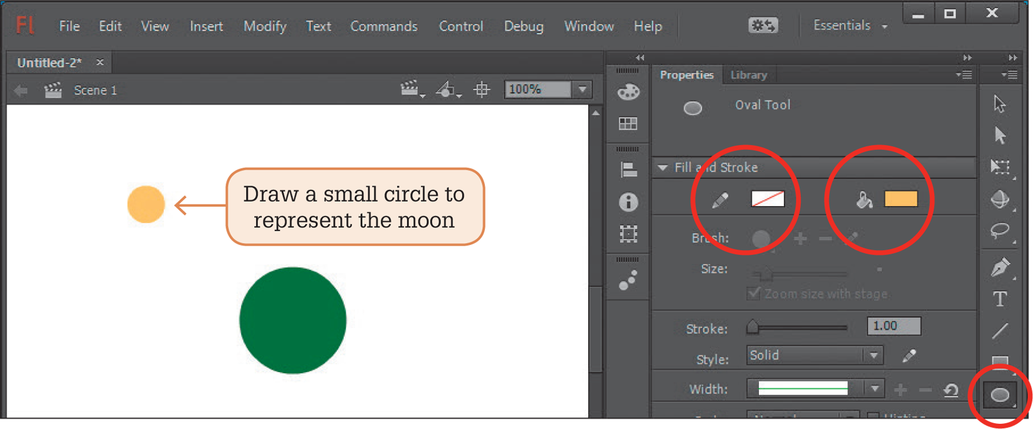Click the stage scrollbar up arrow
The width and height of the screenshot is (1033, 429).
[595, 112]
